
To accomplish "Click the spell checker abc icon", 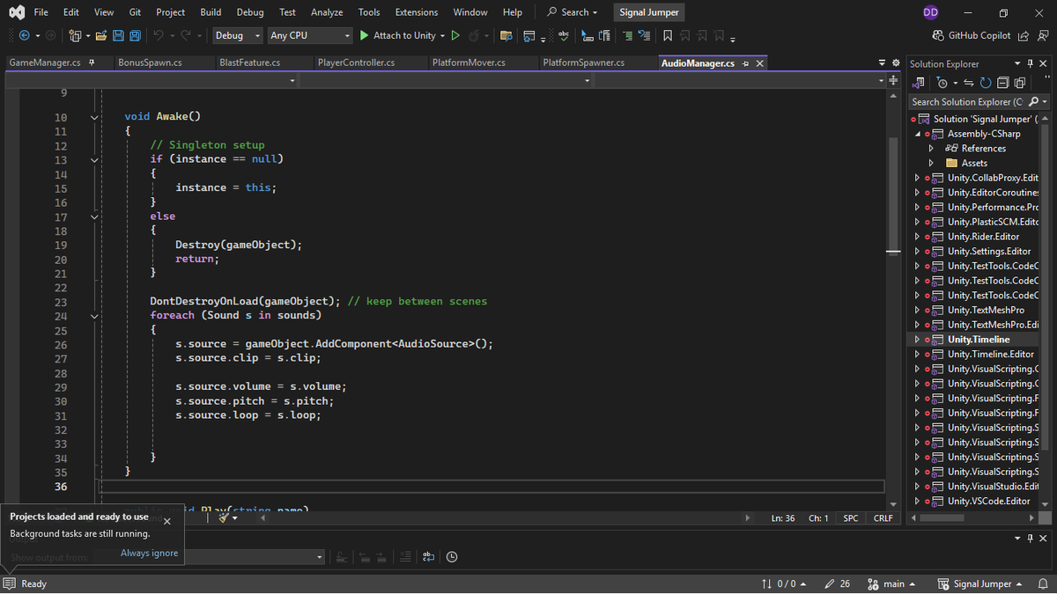I will 564,35.
